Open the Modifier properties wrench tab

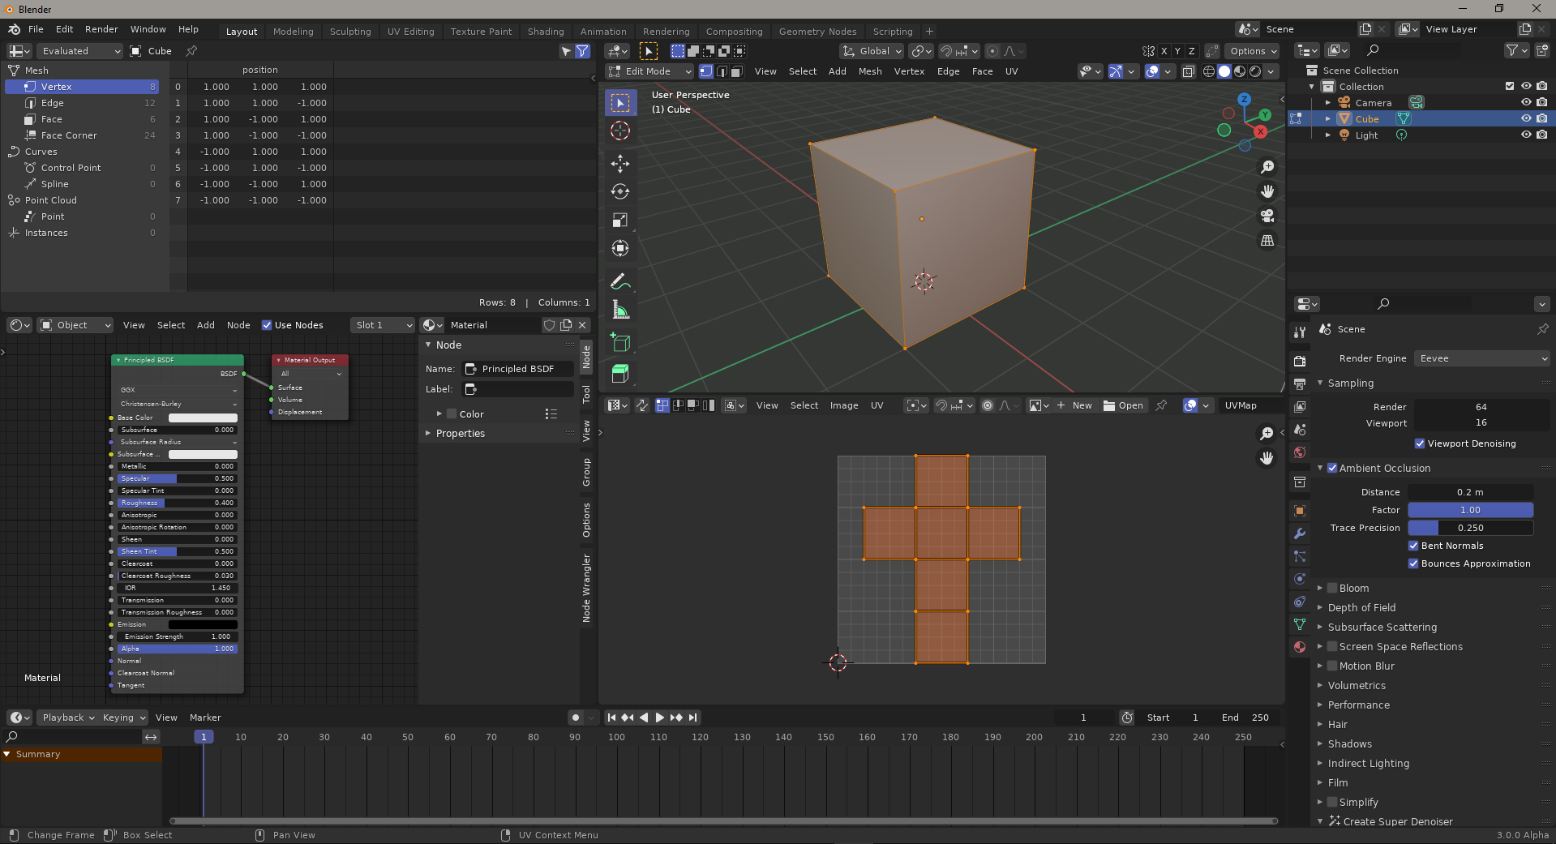point(1300,533)
